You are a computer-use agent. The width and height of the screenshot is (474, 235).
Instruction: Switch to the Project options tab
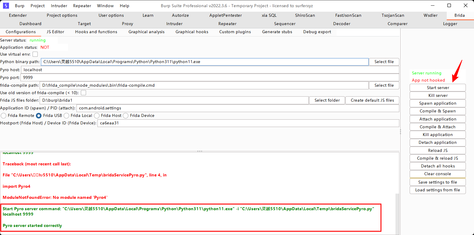pyautogui.click(x=62, y=15)
